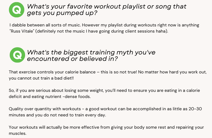Image resolution: width=212 pixels, height=138 pixels.
Task: Click the heading line "encountered or believed in?"
Action: tap(72, 59)
